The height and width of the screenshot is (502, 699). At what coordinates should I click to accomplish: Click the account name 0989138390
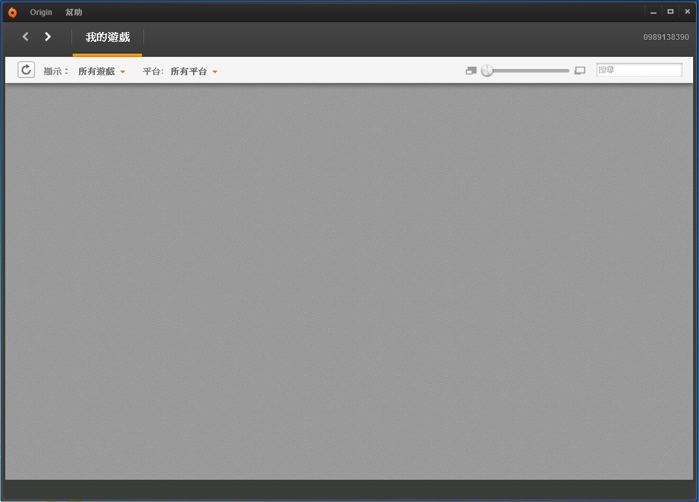666,37
